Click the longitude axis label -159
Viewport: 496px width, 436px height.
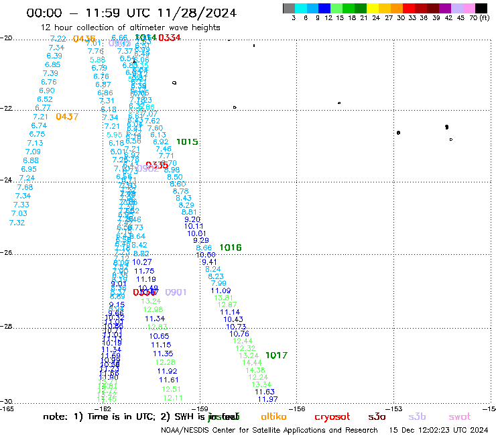[201, 409]
